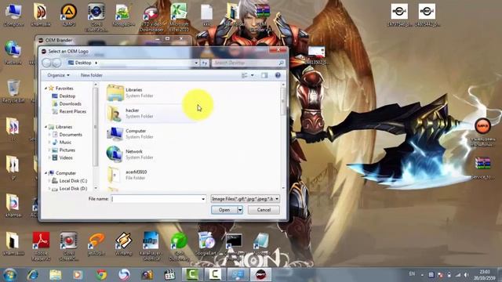Image resolution: width=502 pixels, height=282 pixels.
Task: Refresh the Desktop address bar location
Action: (x=204, y=63)
